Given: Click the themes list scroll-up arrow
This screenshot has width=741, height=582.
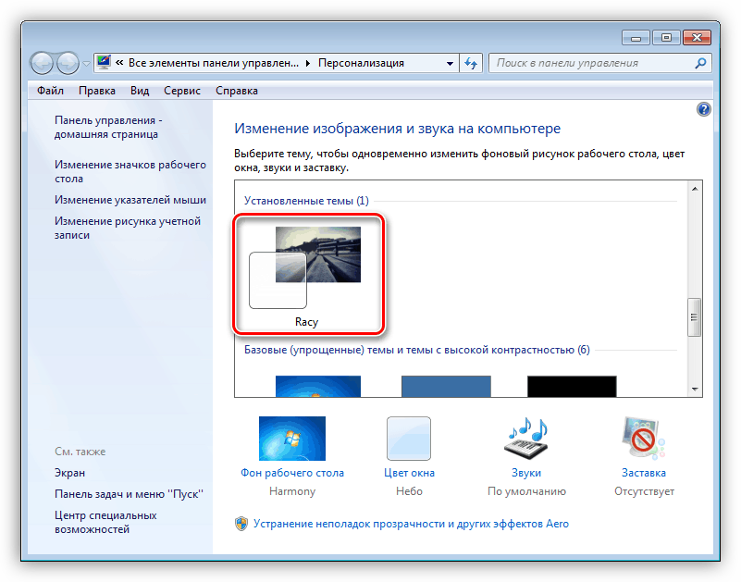Looking at the screenshot, I should pyautogui.click(x=694, y=189).
